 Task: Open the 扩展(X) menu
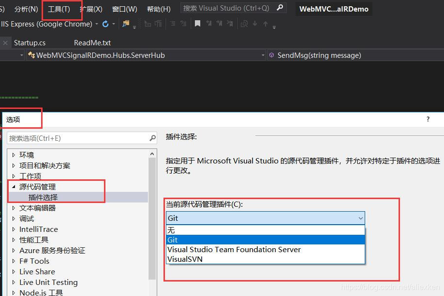90,9
